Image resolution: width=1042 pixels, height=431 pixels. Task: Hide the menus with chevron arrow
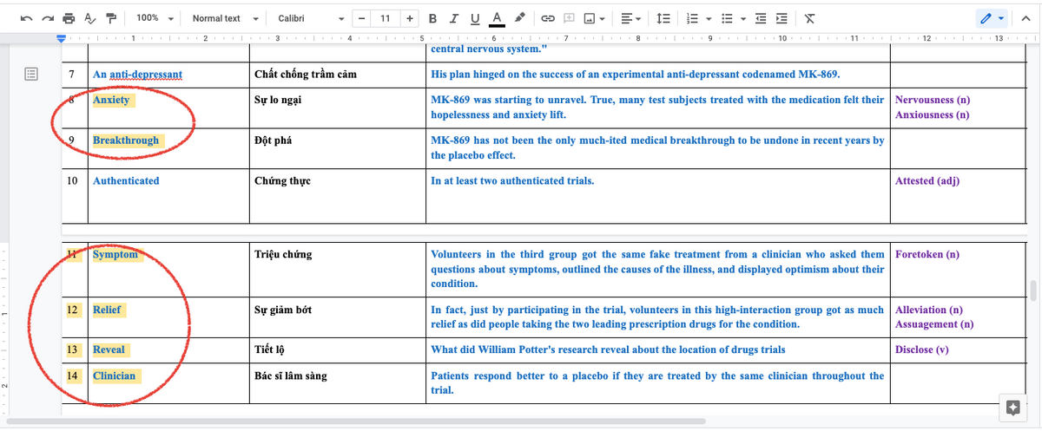point(1026,18)
